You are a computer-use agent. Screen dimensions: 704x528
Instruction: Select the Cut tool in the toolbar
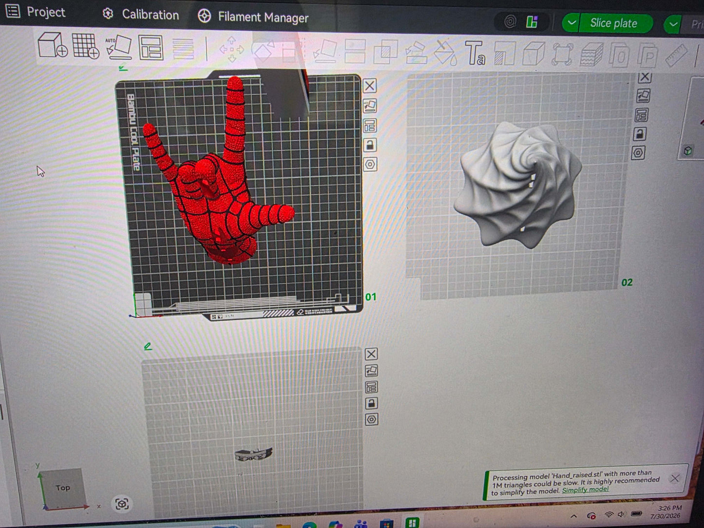pyautogui.click(x=355, y=51)
